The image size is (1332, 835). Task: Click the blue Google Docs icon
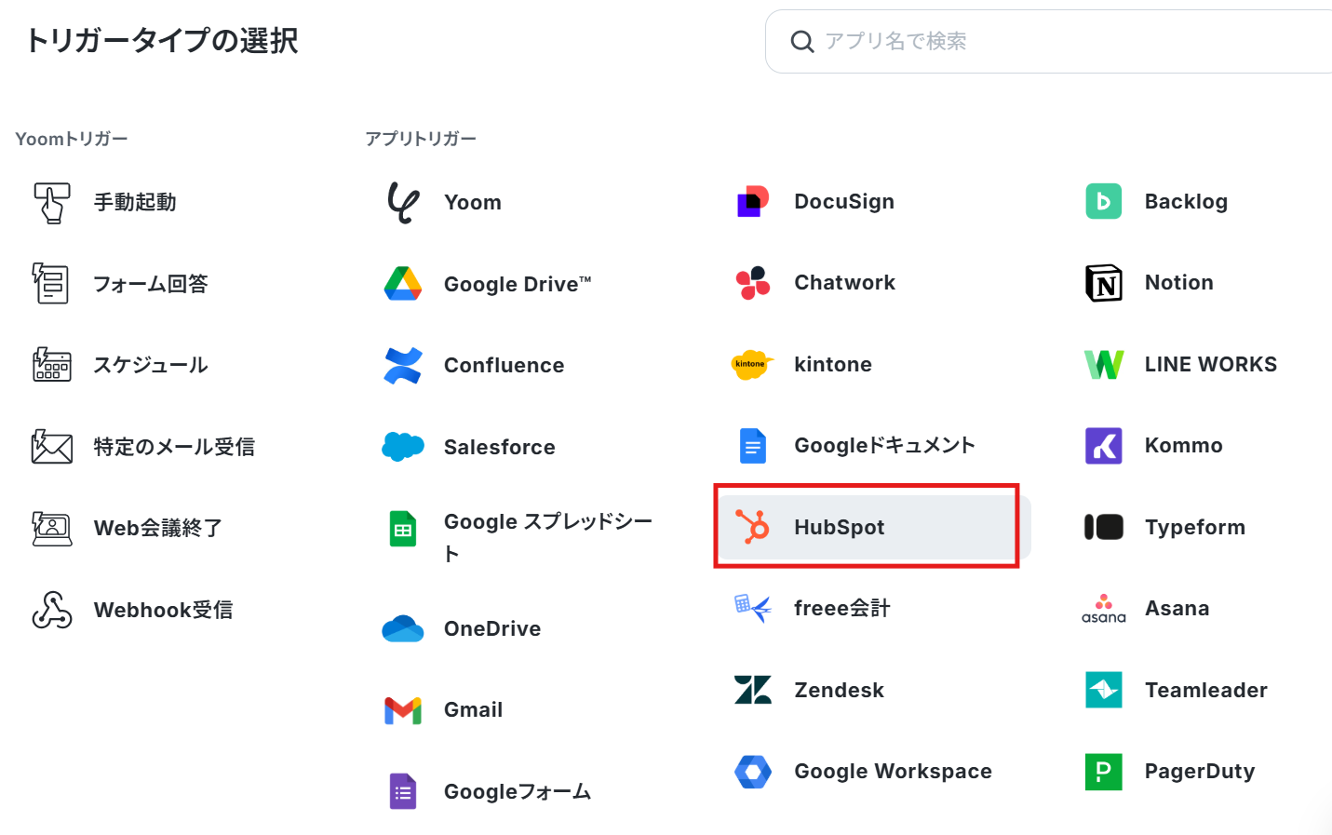(x=753, y=446)
